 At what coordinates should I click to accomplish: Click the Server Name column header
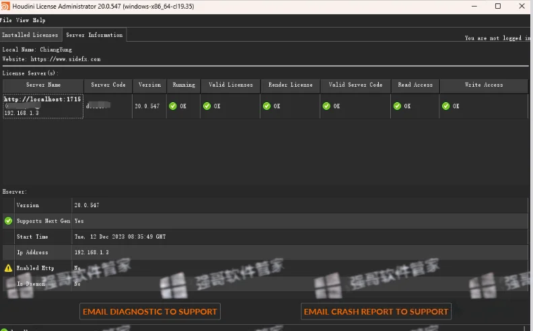43,85
